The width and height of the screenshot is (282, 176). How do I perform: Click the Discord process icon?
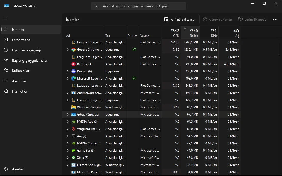(x=73, y=71)
